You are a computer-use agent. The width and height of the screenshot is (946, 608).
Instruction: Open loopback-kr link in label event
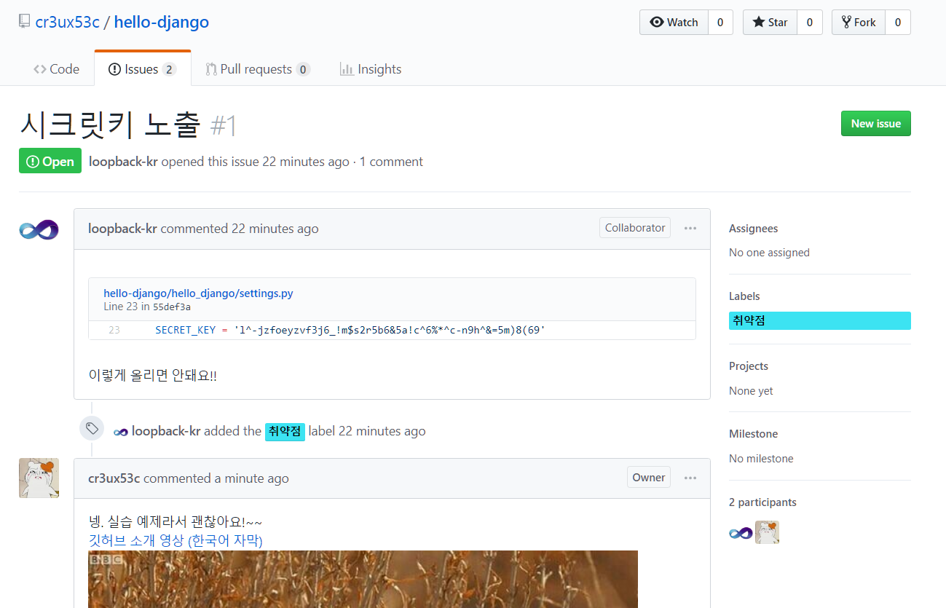click(x=166, y=431)
